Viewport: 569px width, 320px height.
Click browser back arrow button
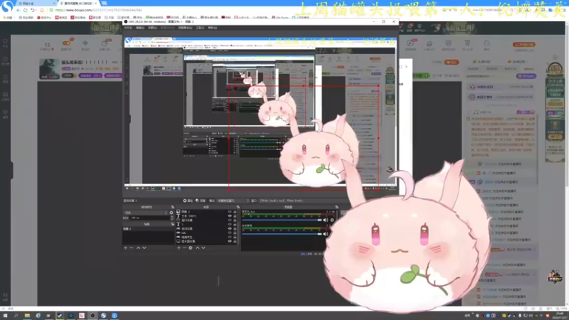[x=18, y=10]
